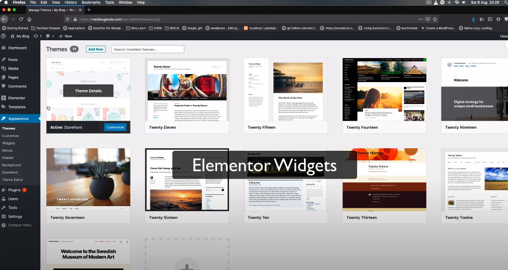Open the comments bubble in admin bar
Viewport: 508px width, 270px height.
(50, 37)
